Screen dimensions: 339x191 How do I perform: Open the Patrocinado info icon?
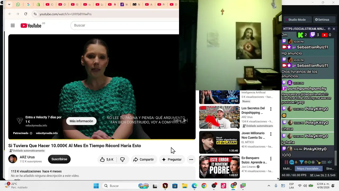click(31, 133)
